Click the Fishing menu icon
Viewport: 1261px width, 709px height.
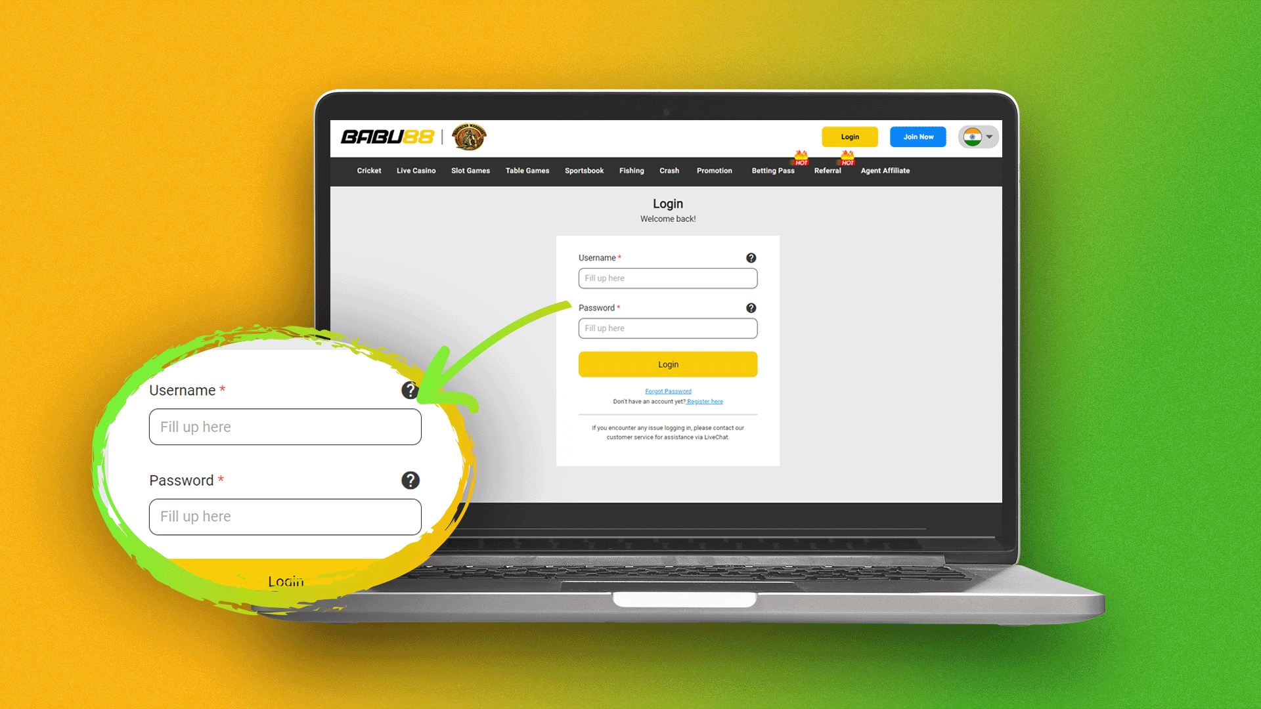click(630, 169)
